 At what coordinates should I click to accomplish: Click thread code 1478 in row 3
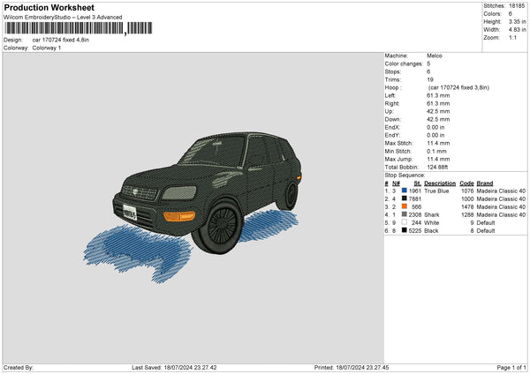click(467, 207)
